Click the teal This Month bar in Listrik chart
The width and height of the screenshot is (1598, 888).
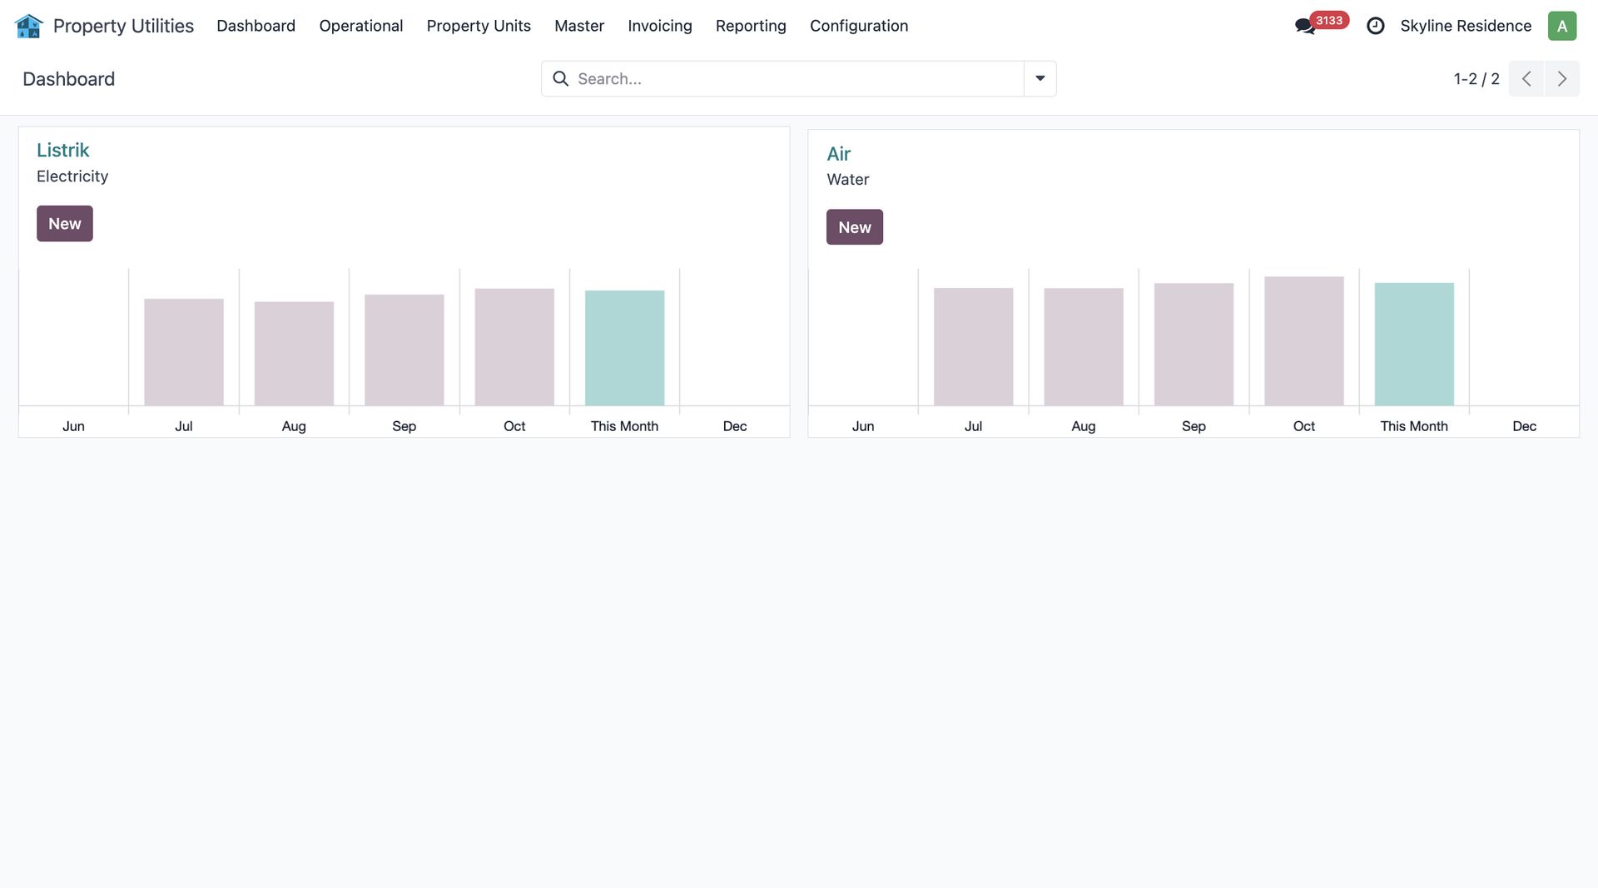tap(624, 348)
